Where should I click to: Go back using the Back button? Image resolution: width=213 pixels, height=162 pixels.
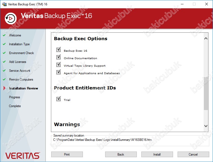click(121, 155)
